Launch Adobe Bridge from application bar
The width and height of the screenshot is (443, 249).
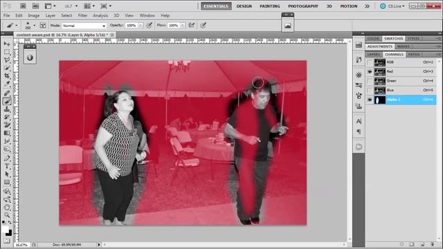coord(23,6)
